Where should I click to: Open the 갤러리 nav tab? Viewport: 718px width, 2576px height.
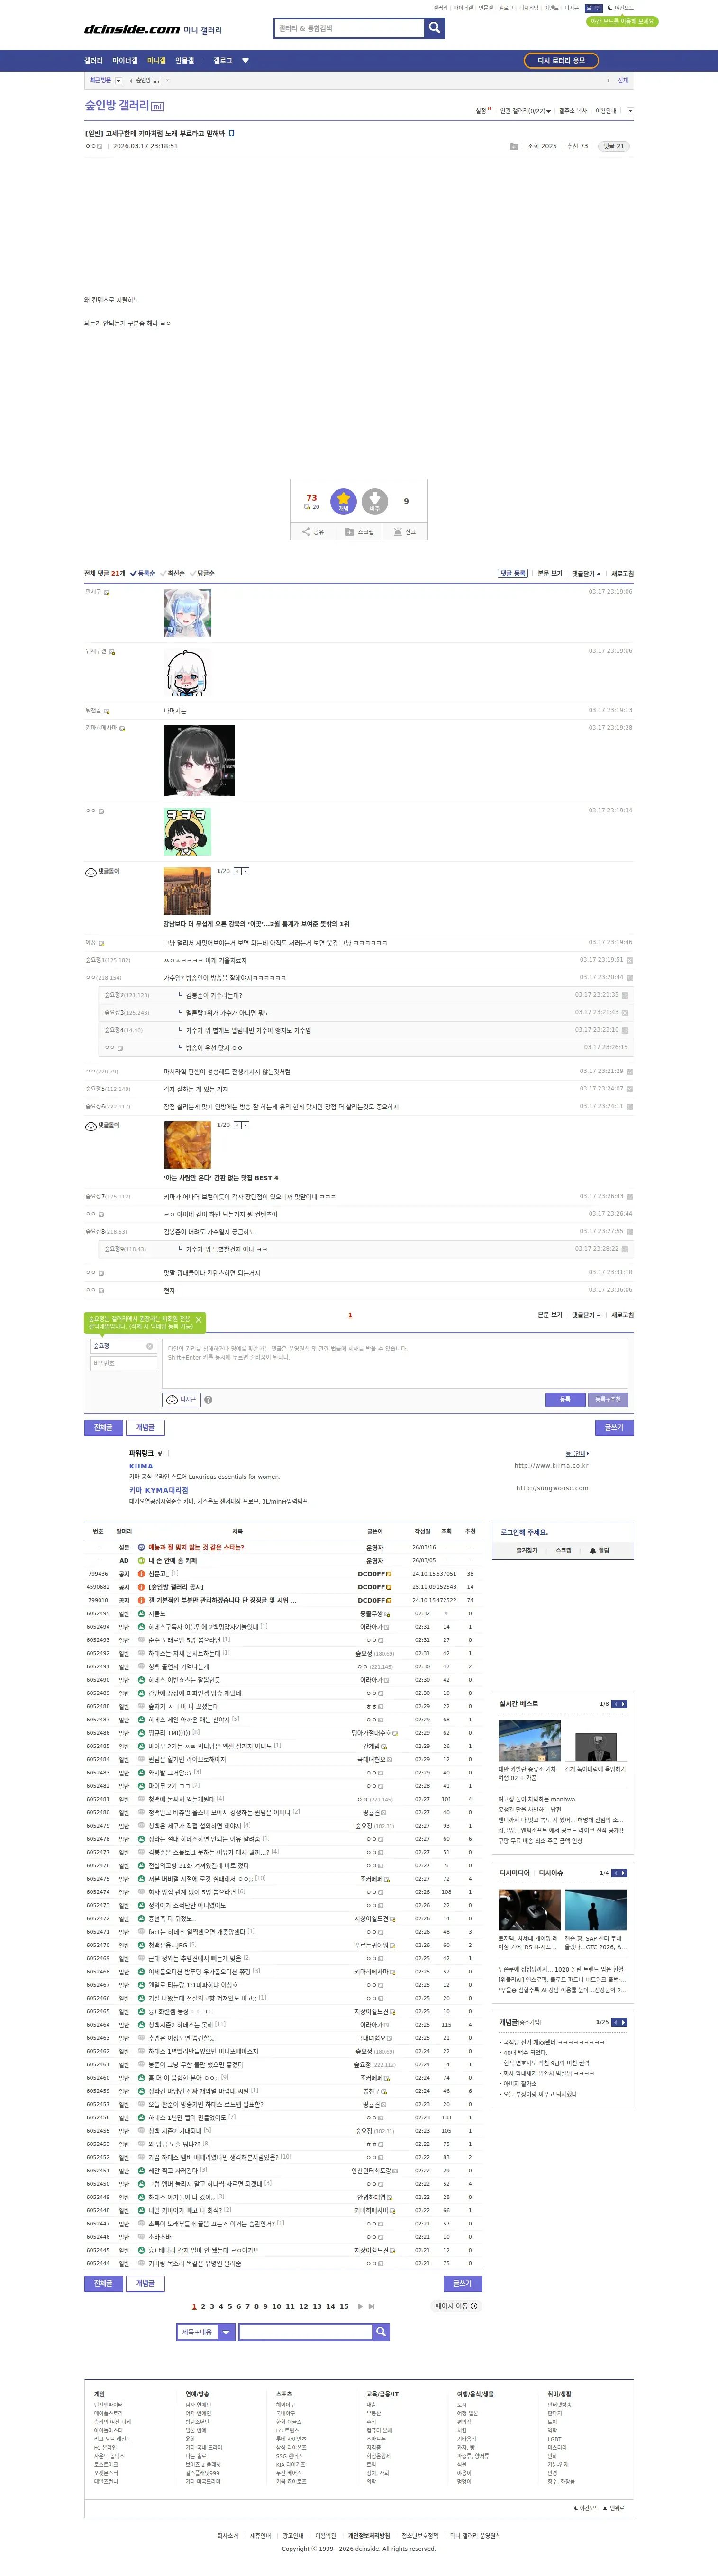93,61
